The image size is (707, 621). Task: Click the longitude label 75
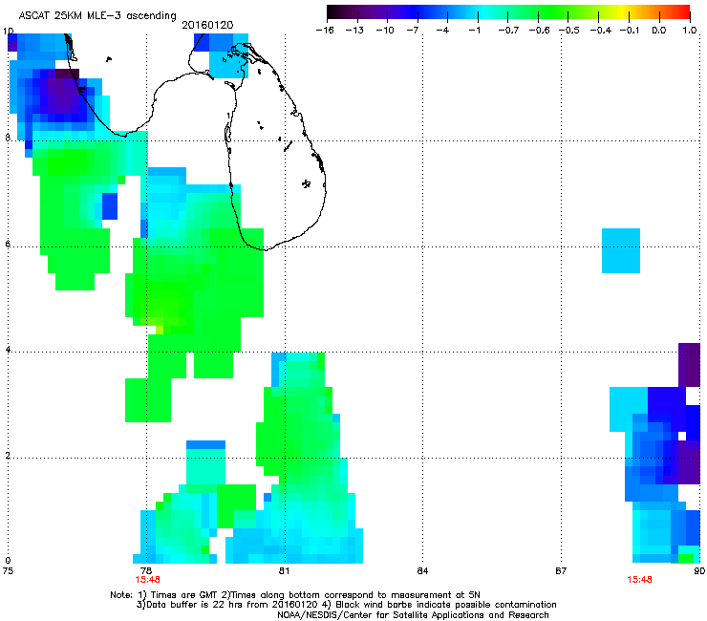tap(8, 571)
